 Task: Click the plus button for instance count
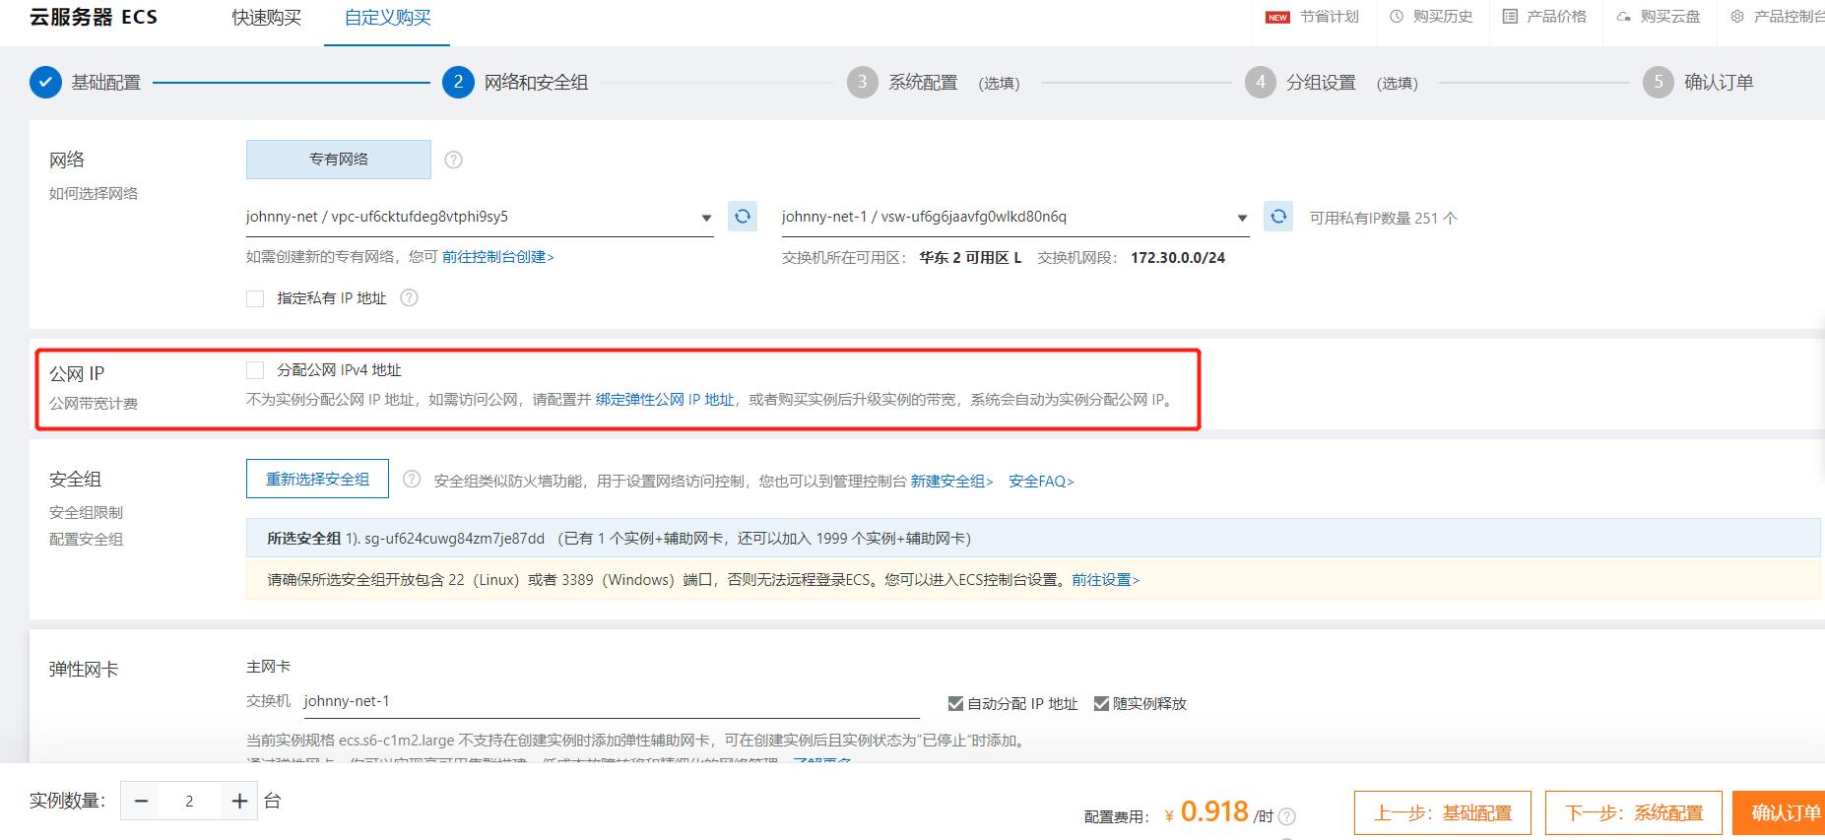click(239, 802)
